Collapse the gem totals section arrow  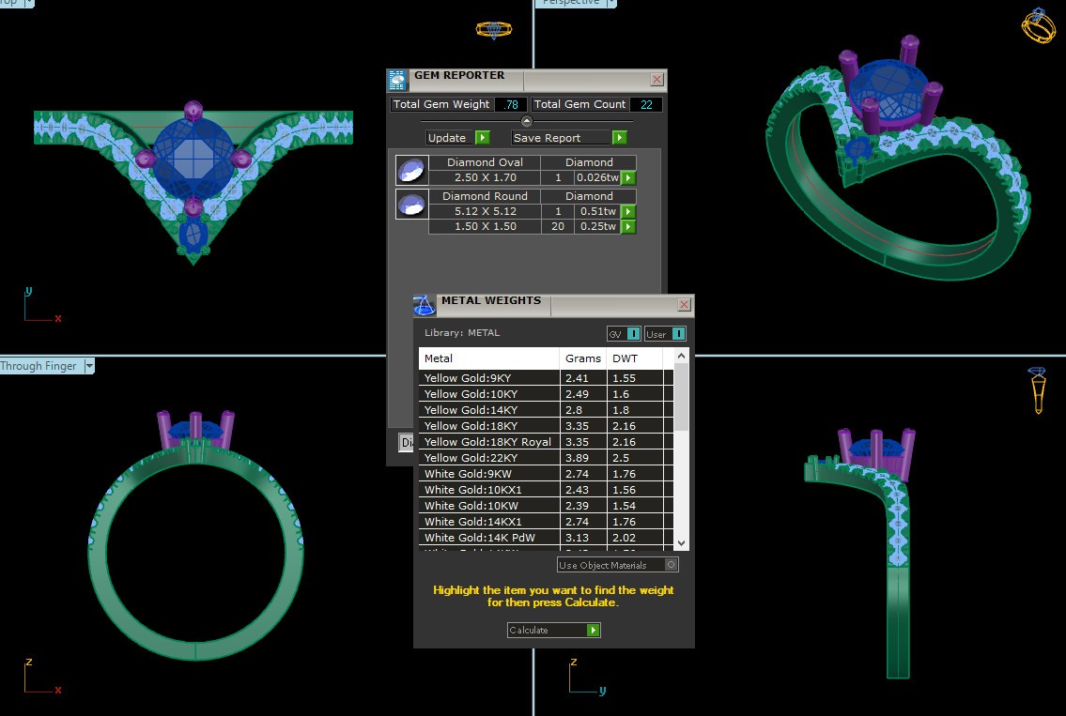[527, 121]
